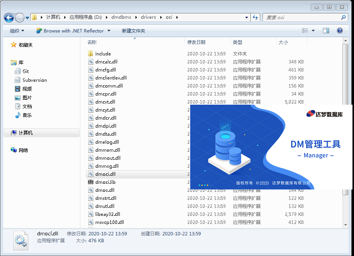Select the dmelog.dll file icon
The width and height of the screenshot is (354, 256).
click(x=91, y=142)
